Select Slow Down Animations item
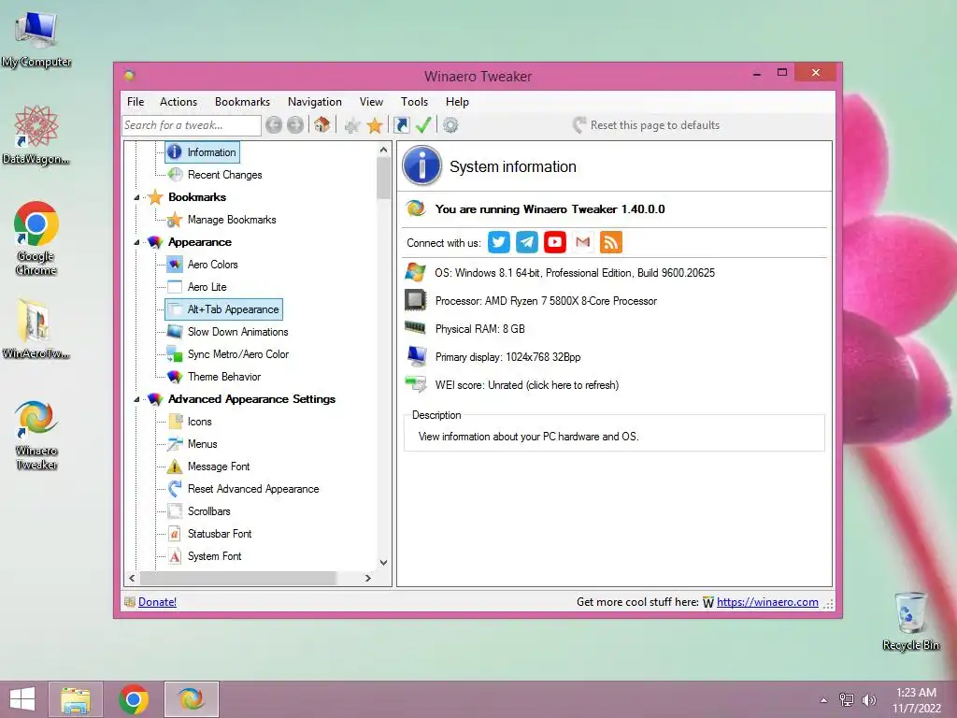This screenshot has width=957, height=718. point(238,332)
